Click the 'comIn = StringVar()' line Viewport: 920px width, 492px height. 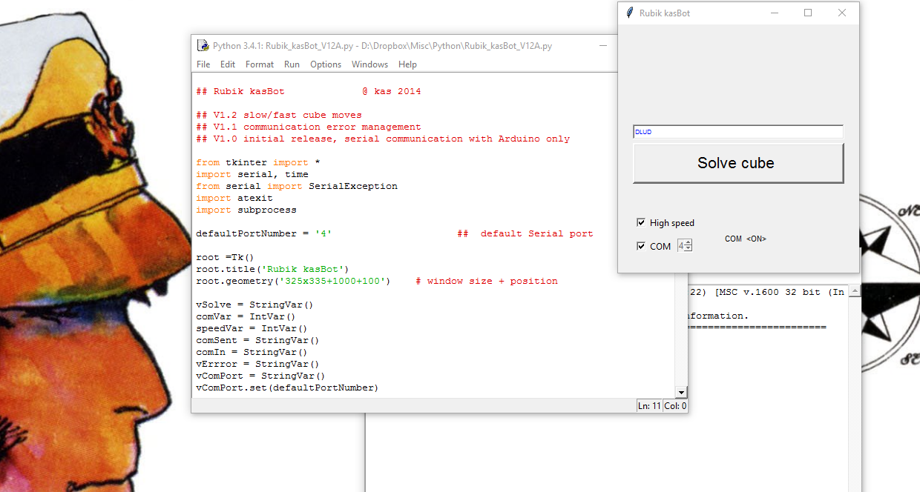[x=252, y=352]
